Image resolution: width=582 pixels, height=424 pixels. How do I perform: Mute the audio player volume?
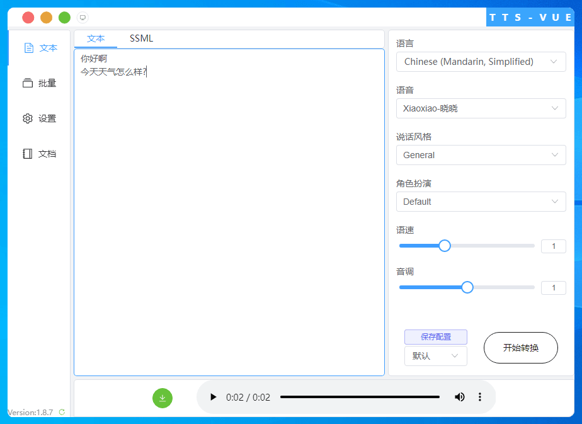pos(459,397)
